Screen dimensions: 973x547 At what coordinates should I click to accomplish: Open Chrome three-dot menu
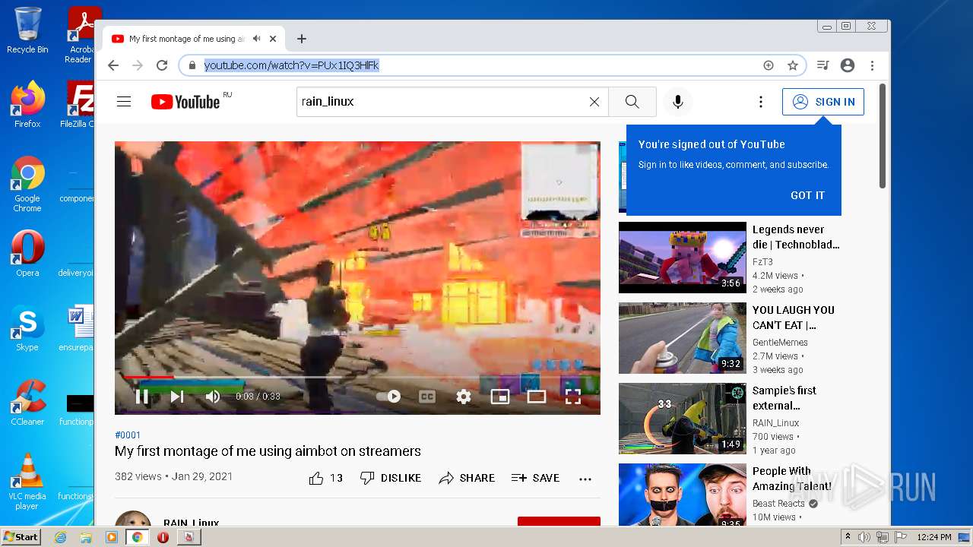coord(873,65)
